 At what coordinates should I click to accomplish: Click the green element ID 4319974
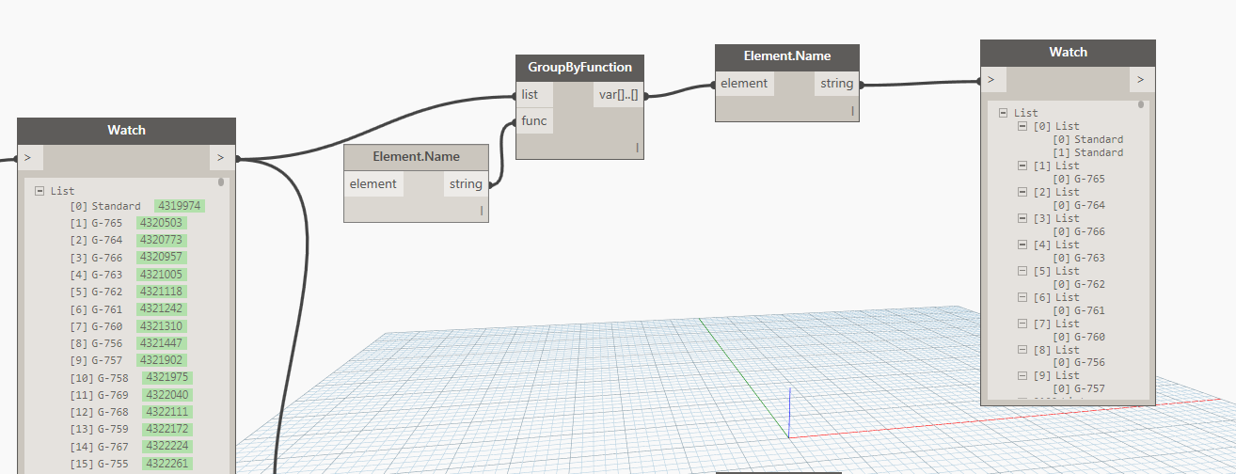(x=180, y=206)
